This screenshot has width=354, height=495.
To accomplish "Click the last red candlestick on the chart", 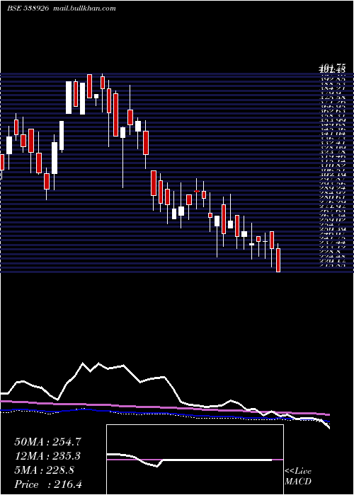I will pos(278,260).
